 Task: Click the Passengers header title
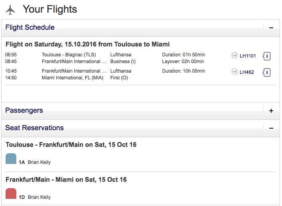(x=24, y=110)
